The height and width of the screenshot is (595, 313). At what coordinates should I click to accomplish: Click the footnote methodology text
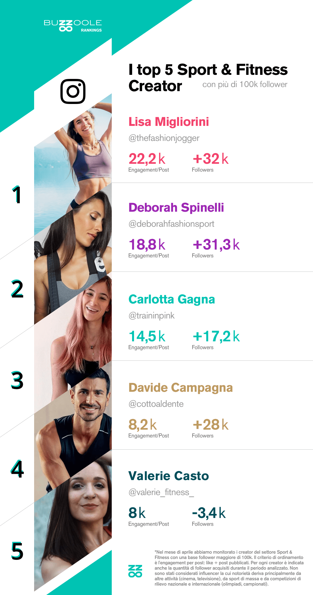(229, 568)
